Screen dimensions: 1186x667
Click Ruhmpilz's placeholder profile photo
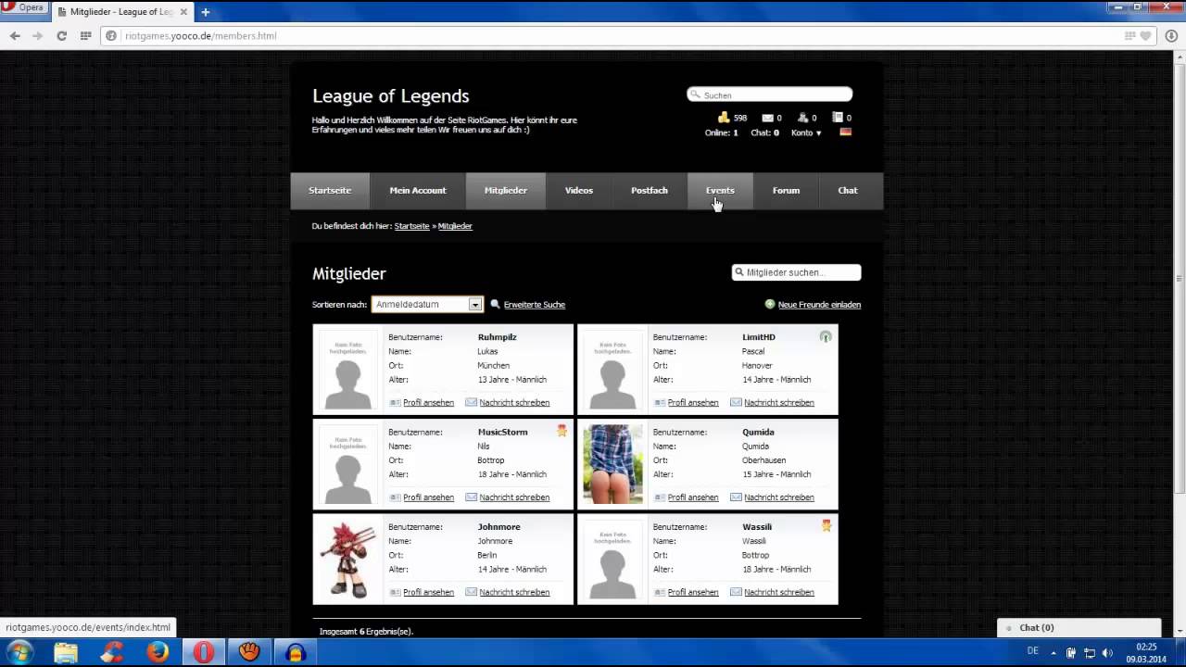tap(348, 370)
